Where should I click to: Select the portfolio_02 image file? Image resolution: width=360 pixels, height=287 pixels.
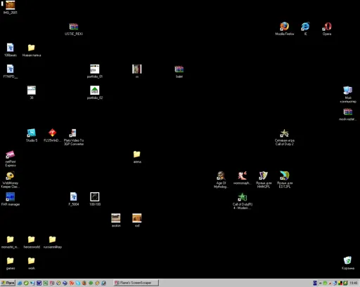click(95, 91)
